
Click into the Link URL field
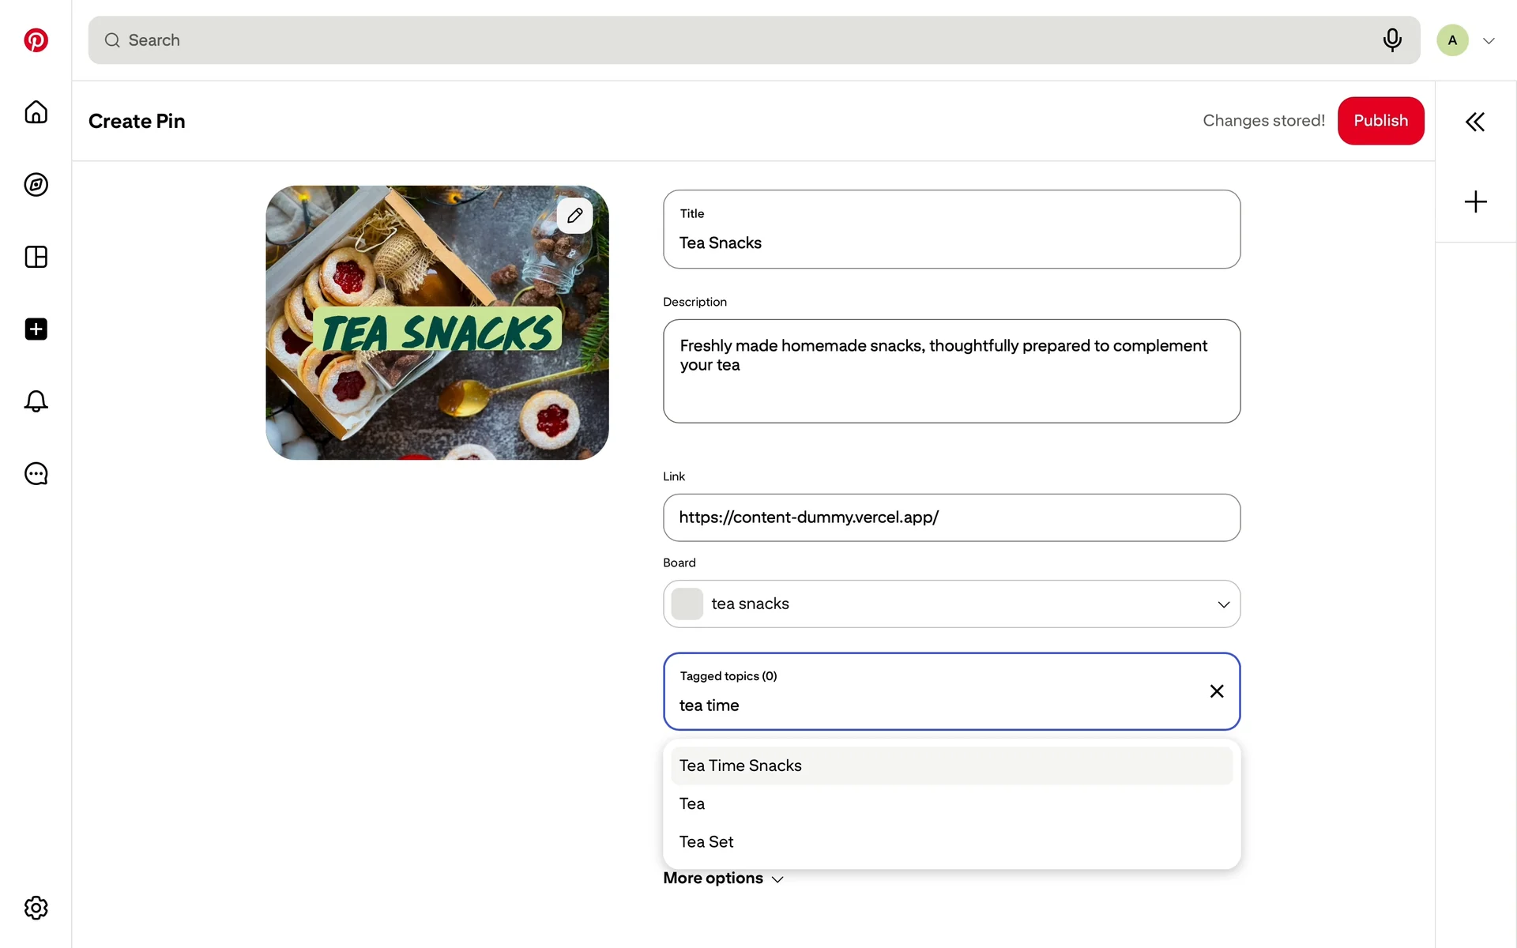click(950, 517)
